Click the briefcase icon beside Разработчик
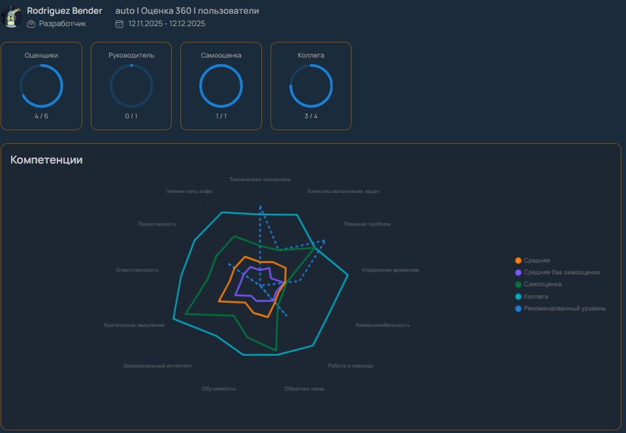The width and height of the screenshot is (626, 433). 31,24
